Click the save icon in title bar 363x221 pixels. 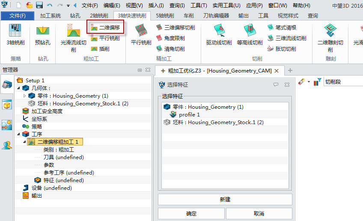[39, 5]
